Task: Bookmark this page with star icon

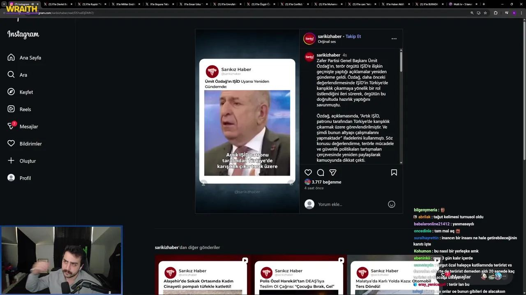Action: pyautogui.click(x=485, y=13)
